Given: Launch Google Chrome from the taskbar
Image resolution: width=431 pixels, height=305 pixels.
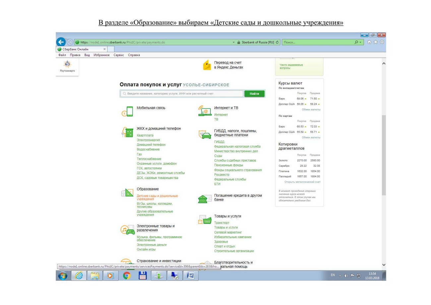Looking at the screenshot, I should point(126,276).
